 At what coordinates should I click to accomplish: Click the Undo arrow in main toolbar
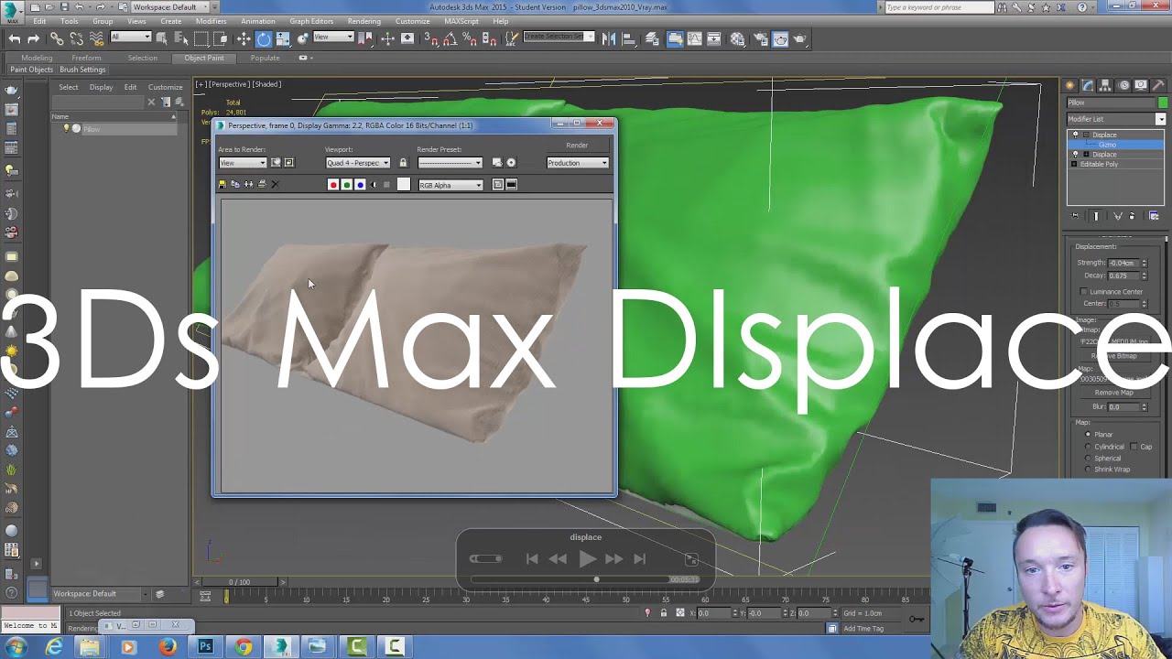coord(14,38)
